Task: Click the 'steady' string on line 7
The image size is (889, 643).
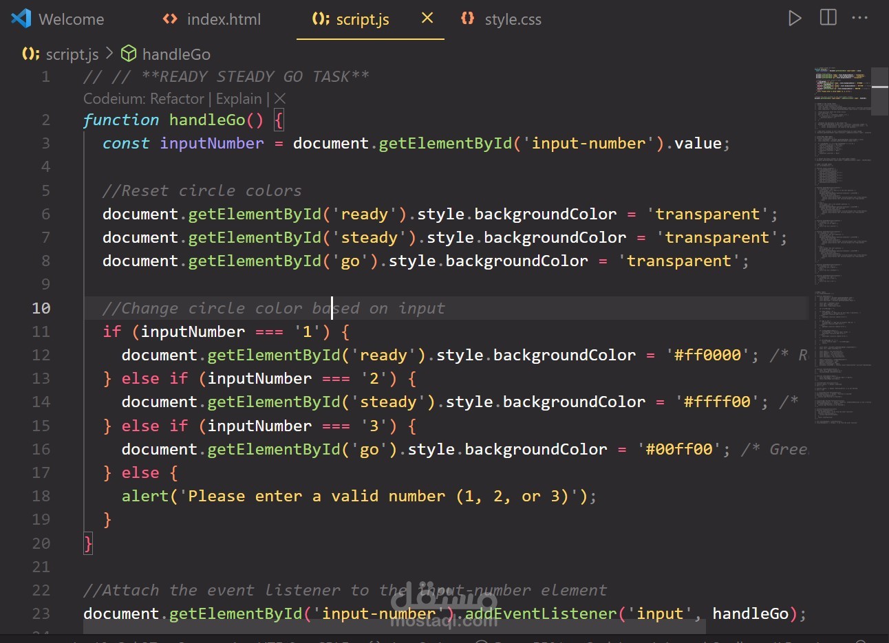Action: [369, 238]
